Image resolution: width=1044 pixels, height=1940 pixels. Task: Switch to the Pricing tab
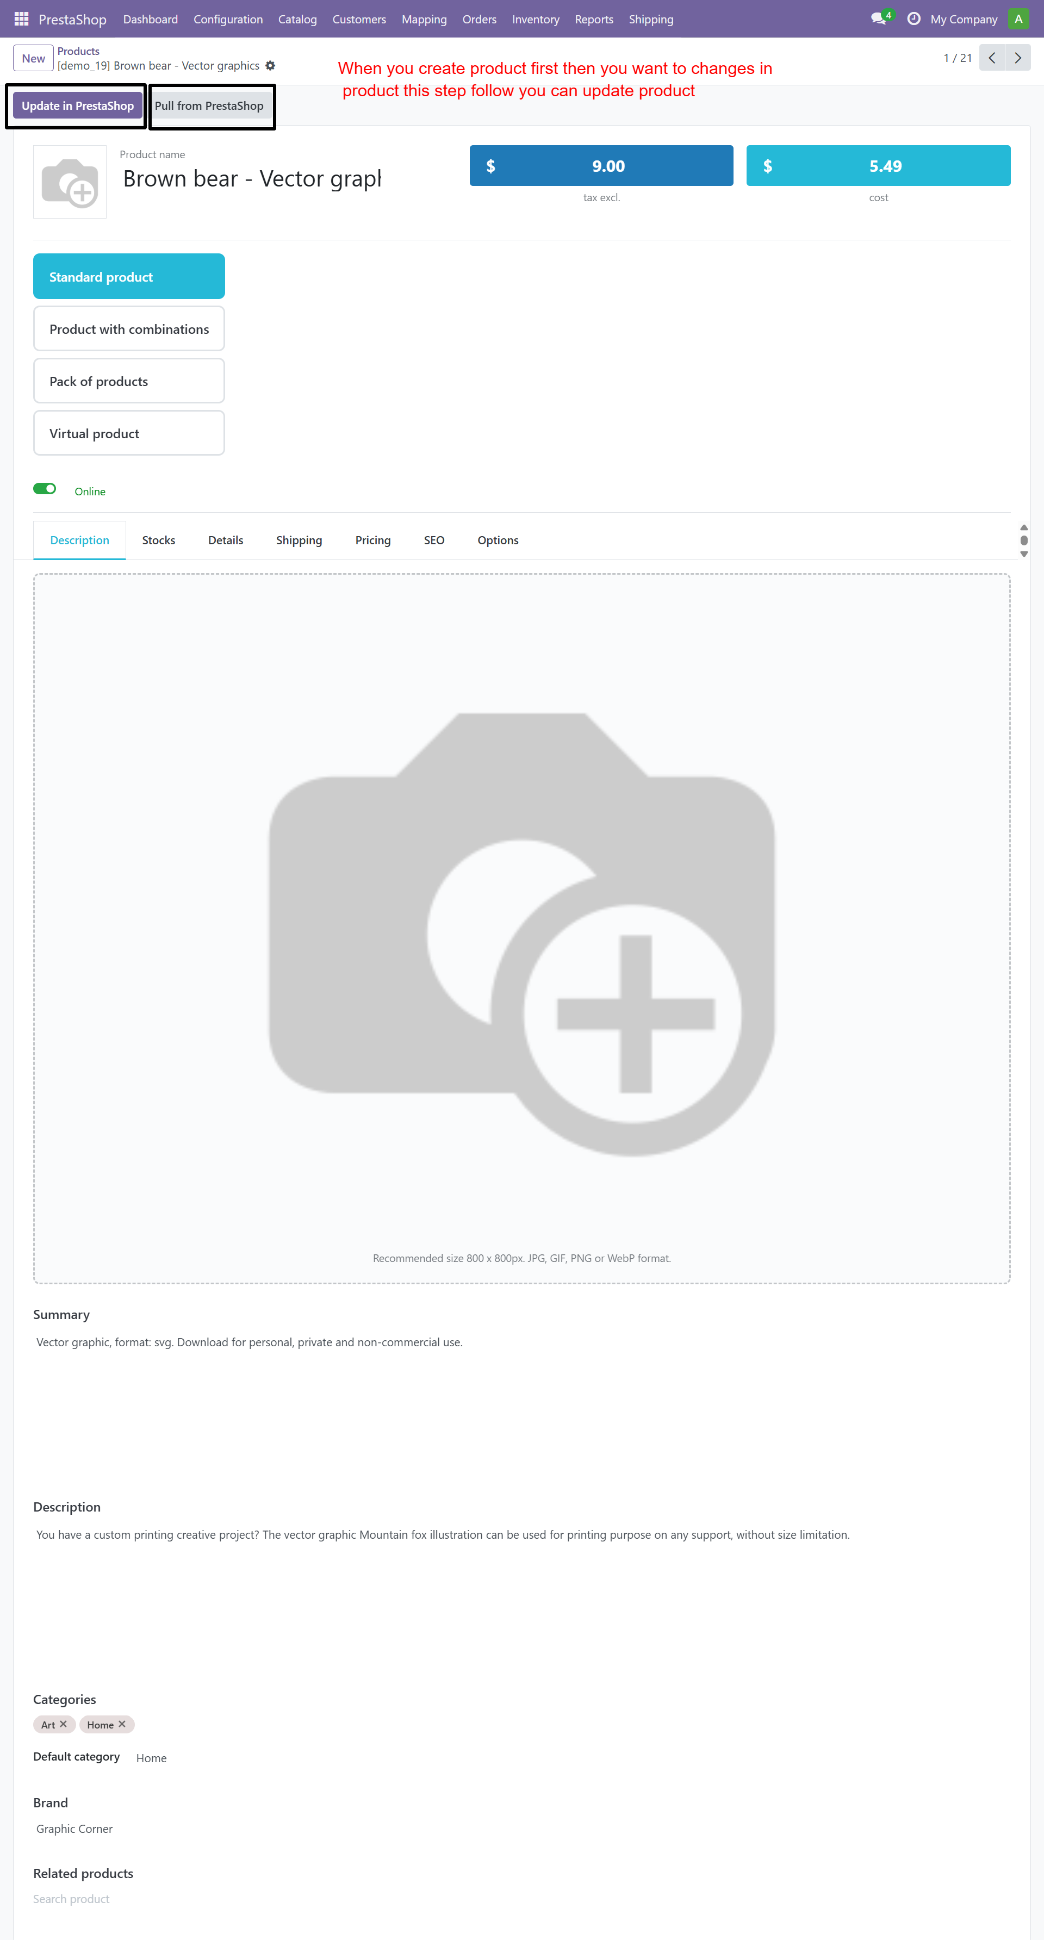[373, 540]
